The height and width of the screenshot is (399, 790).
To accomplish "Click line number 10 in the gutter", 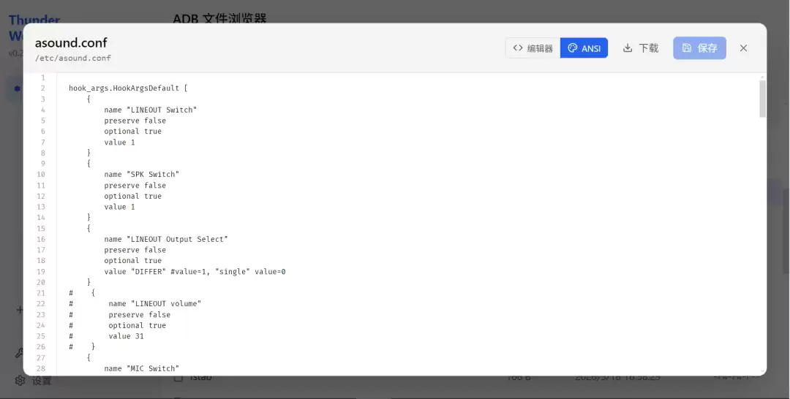I will click(x=40, y=174).
